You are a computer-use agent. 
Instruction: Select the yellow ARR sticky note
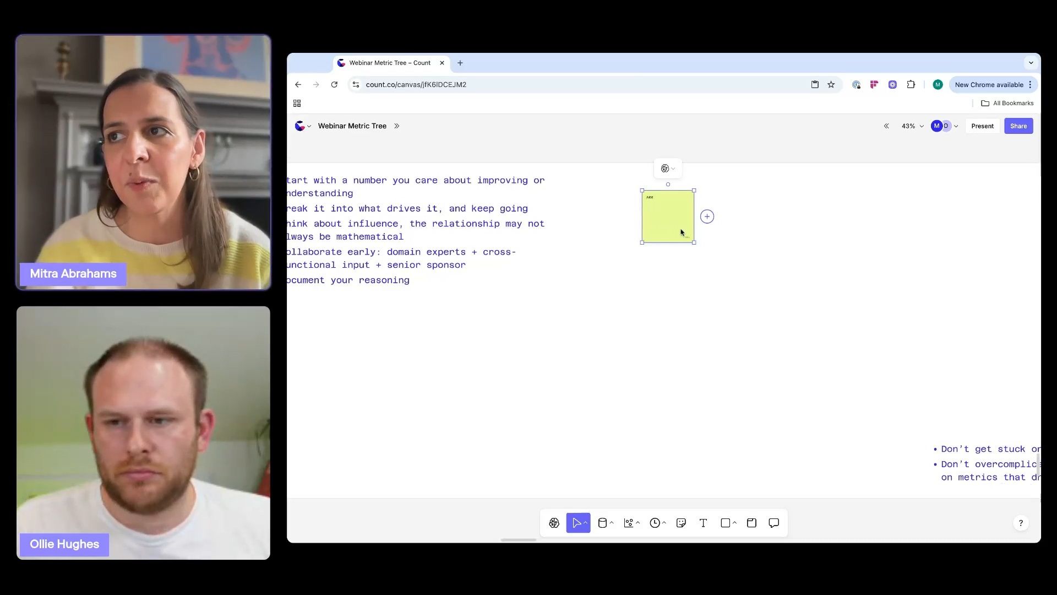[667, 216]
